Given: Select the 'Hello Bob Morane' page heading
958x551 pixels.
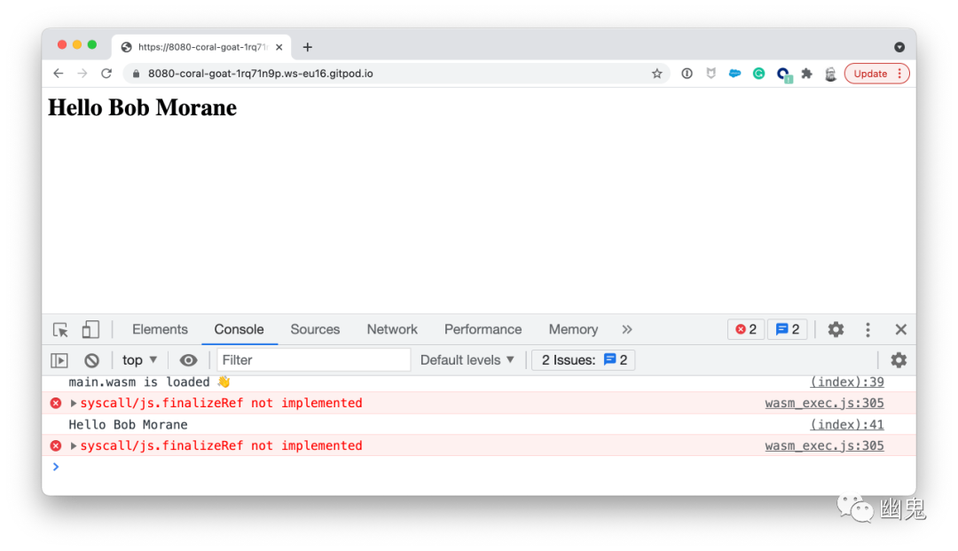Looking at the screenshot, I should (142, 107).
